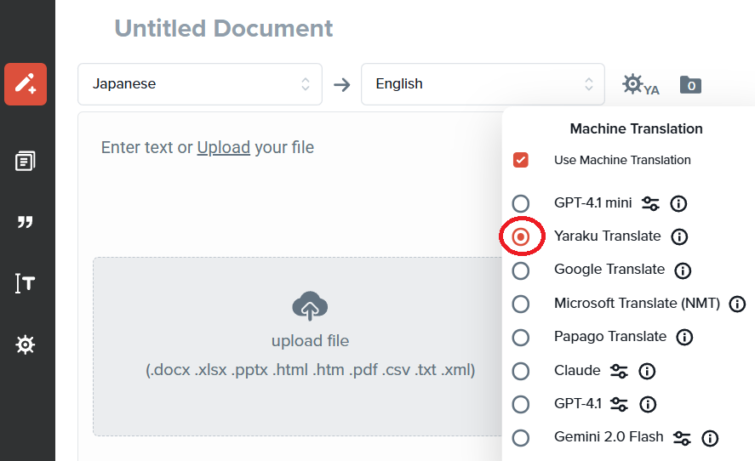Screen dimensions: 755x461
Task: Show info for GPT-4.1 mini
Action: (x=678, y=203)
